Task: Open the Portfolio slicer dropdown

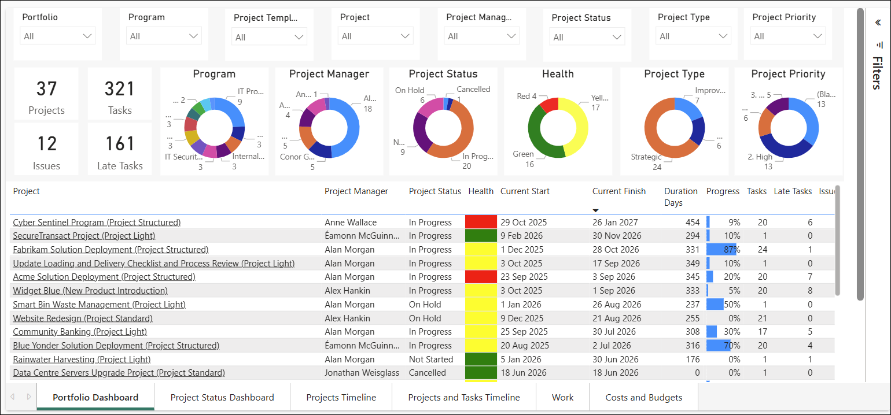Action: pos(58,36)
